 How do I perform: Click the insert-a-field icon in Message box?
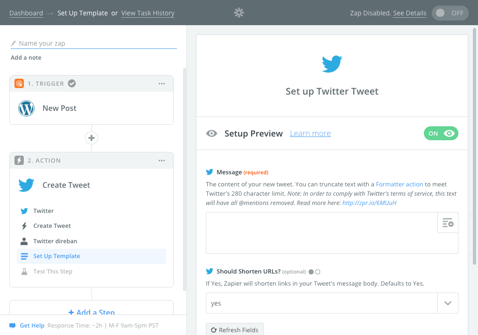click(x=448, y=223)
